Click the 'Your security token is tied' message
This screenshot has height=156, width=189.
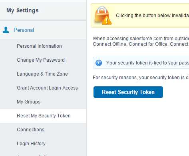coord(147,63)
